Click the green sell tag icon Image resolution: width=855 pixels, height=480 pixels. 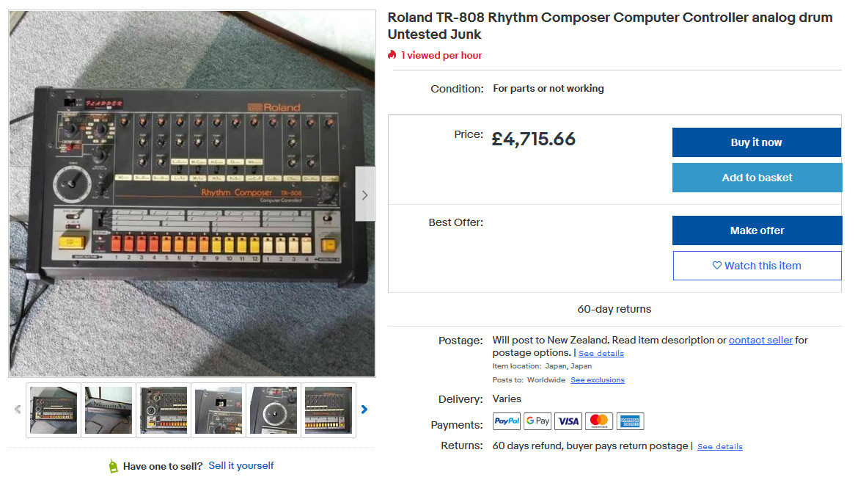click(113, 466)
